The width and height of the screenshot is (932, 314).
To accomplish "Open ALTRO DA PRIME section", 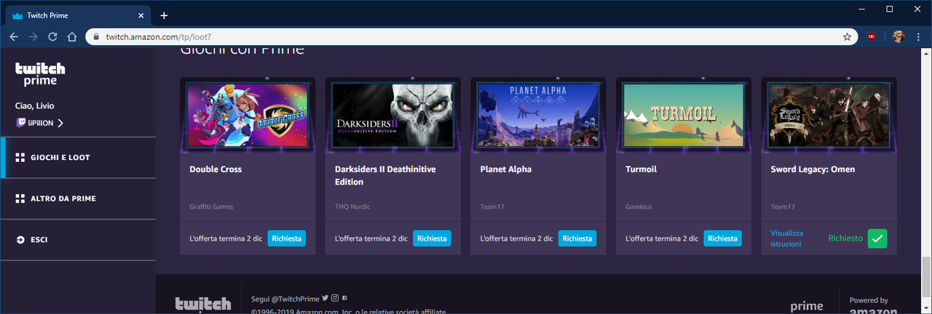I will tap(77, 198).
